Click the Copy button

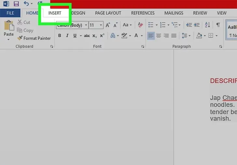tap(25, 30)
